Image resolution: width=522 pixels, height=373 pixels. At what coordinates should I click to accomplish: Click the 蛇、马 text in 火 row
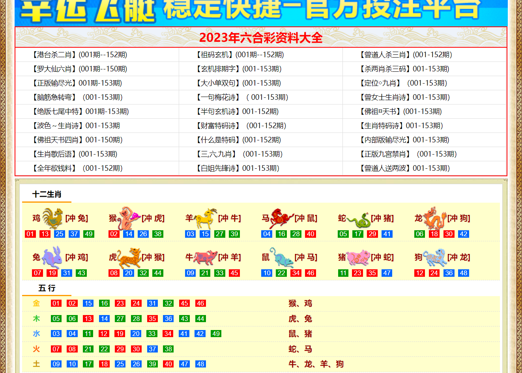click(300, 349)
